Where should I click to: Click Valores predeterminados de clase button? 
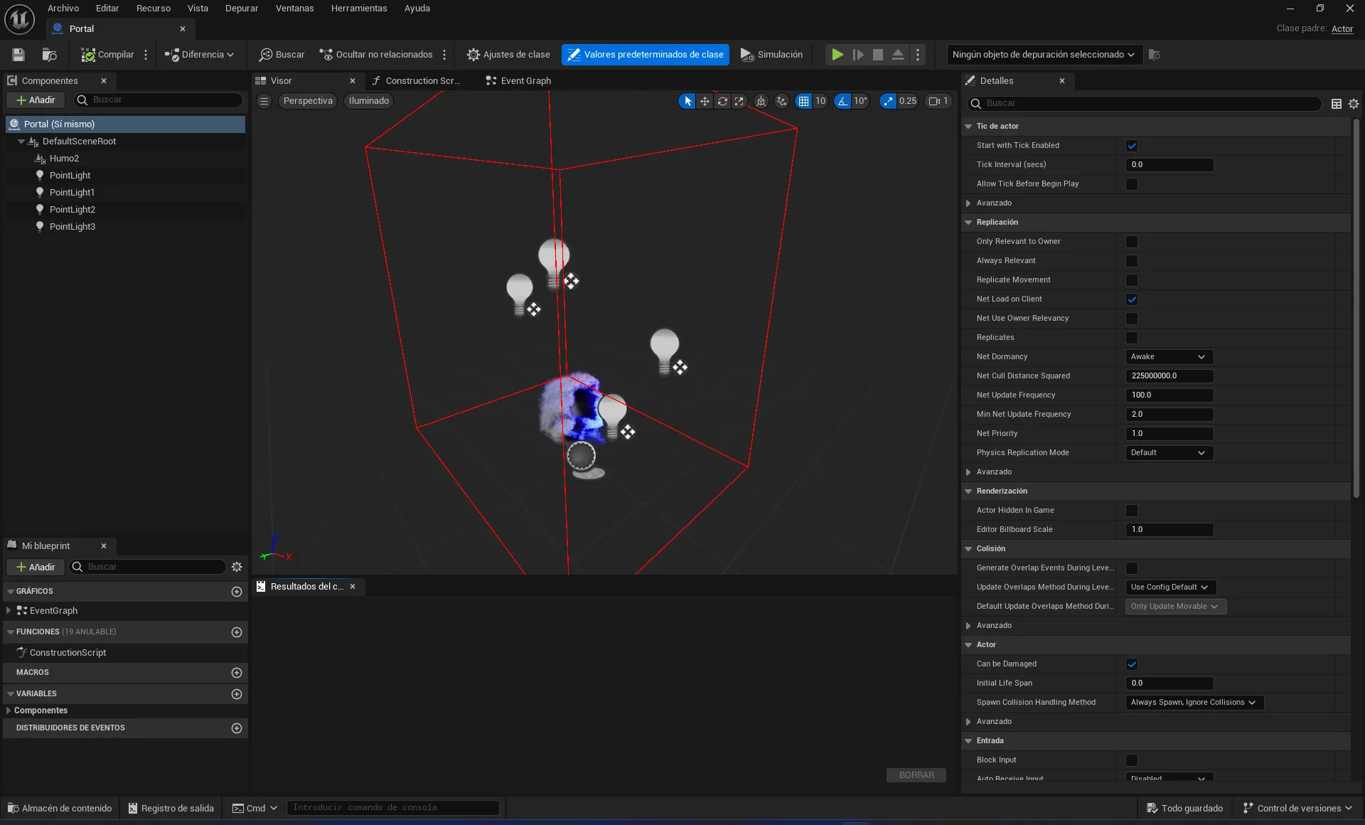[x=646, y=55]
